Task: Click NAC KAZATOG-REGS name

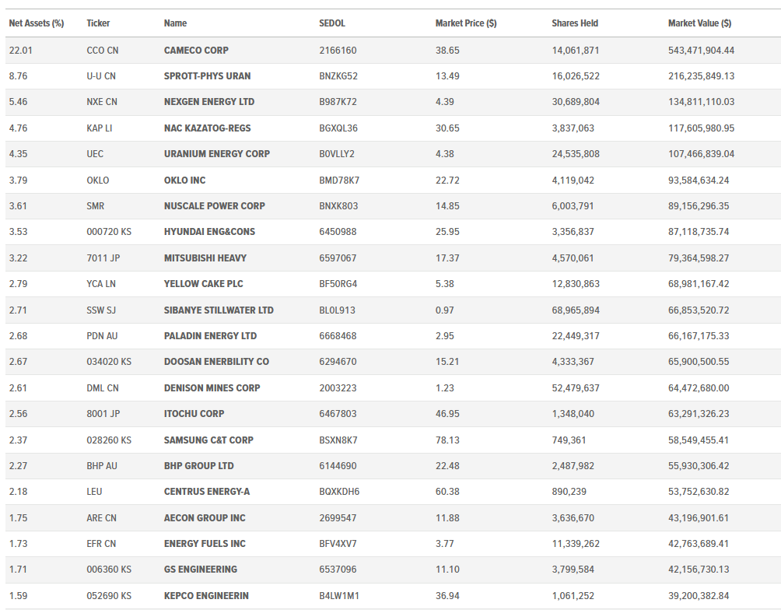Action: pyautogui.click(x=207, y=128)
